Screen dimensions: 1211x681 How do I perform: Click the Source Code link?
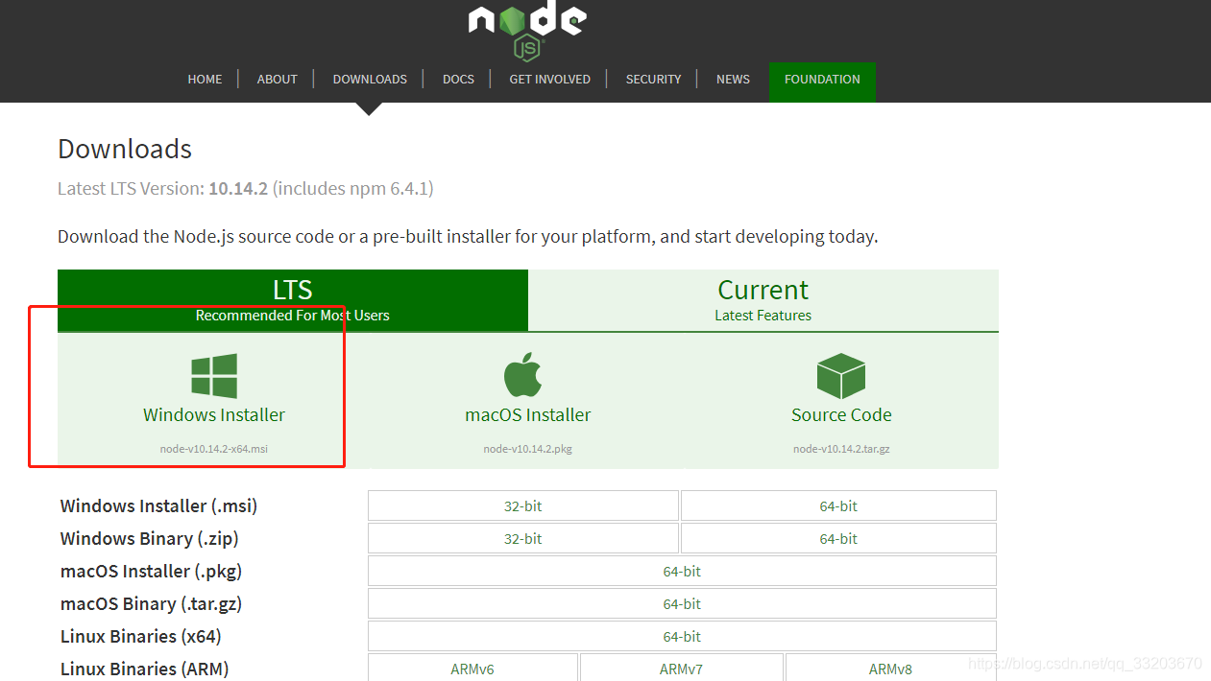(841, 414)
